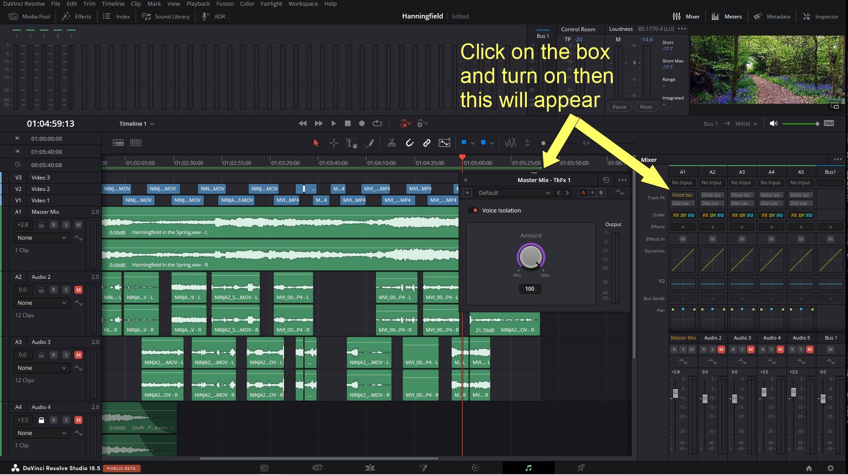Add effect to A1 mixer channel
This screenshot has width=848, height=475.
point(683,227)
